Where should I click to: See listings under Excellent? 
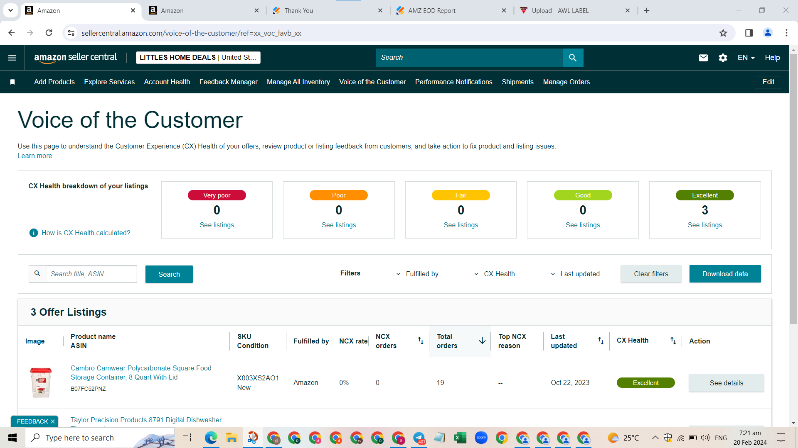704,225
